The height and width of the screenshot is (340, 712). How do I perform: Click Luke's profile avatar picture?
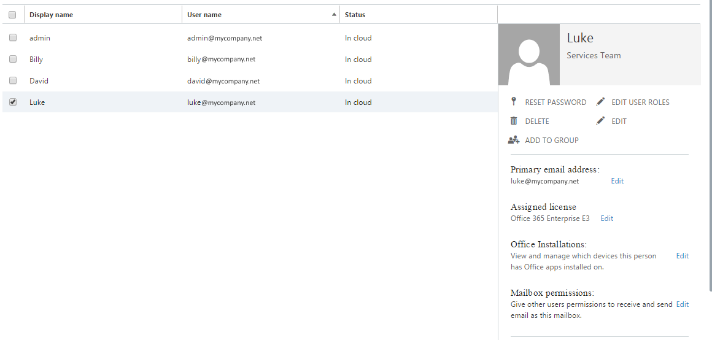click(x=528, y=55)
